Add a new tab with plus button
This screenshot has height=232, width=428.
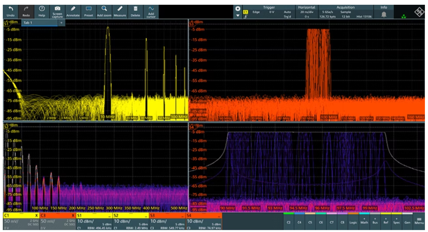(61, 23)
